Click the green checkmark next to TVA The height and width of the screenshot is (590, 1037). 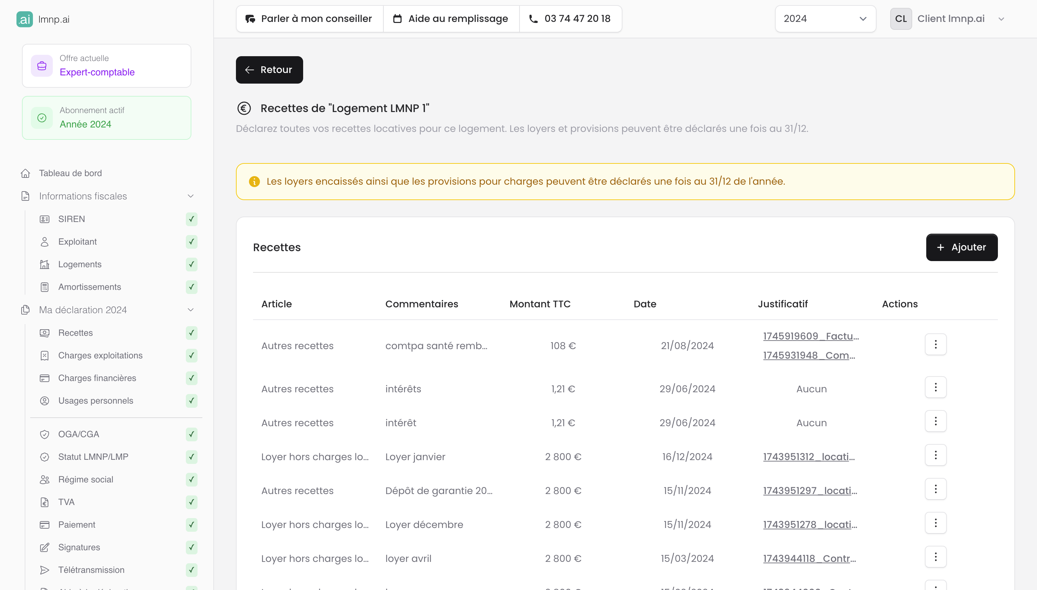tap(191, 502)
